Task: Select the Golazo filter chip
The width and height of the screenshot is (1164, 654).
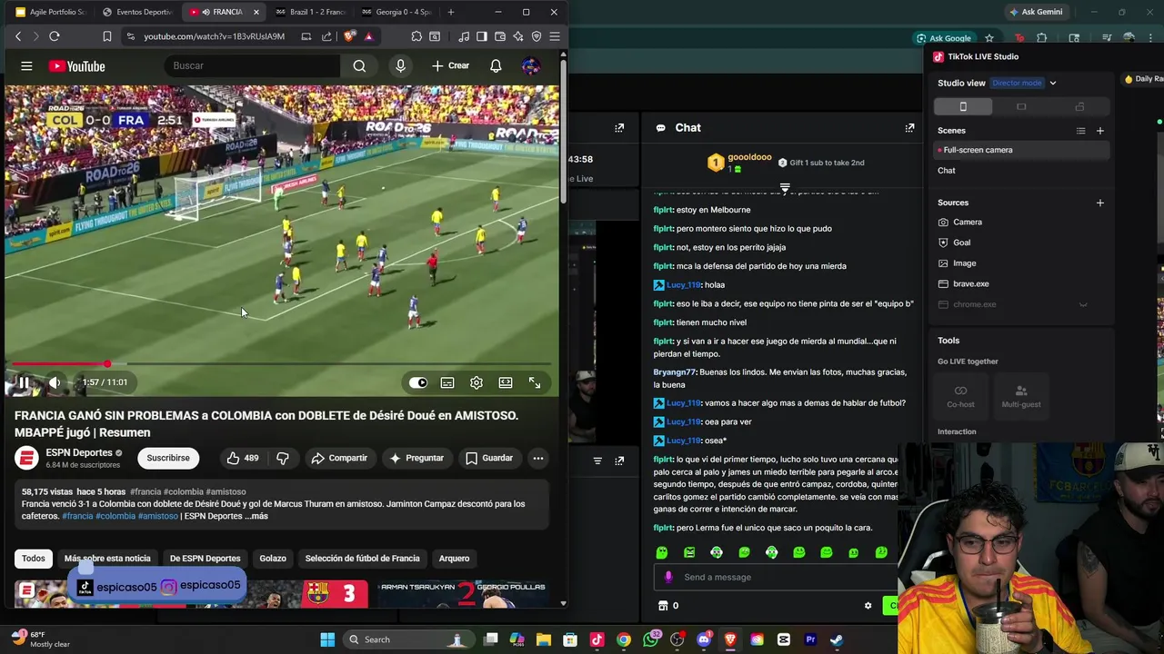Action: [x=273, y=558]
